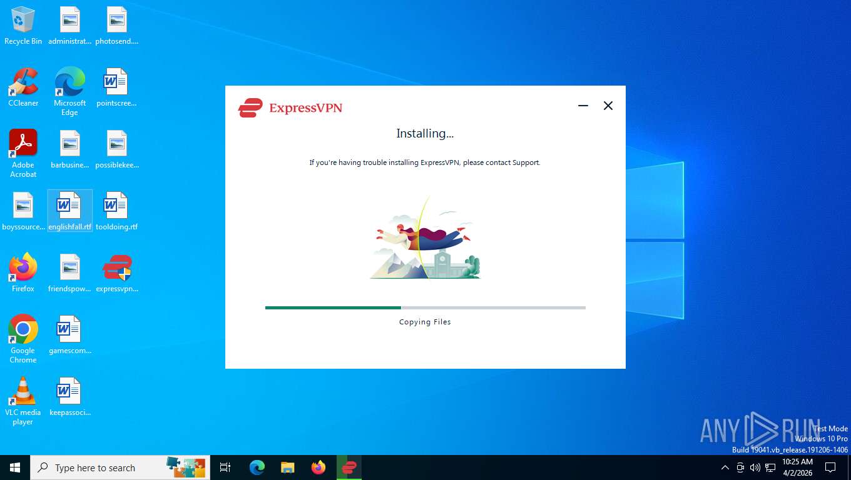Open the taskbar clock and calendar
851x480 pixels.
click(797, 467)
